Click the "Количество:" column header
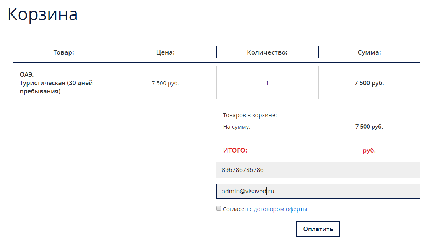Image resolution: width=430 pixels, height=240 pixels. point(267,53)
